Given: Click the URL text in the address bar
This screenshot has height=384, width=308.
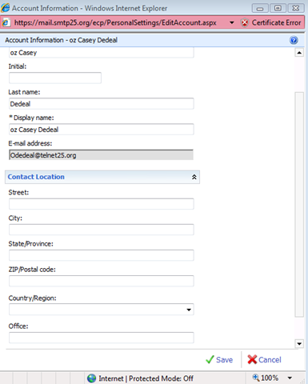Looking at the screenshot, I should point(115,22).
